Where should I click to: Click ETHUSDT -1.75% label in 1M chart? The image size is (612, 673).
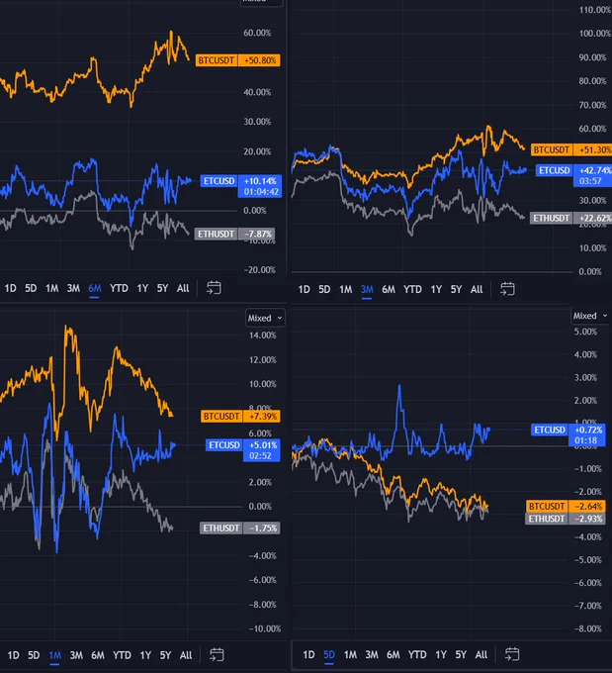tap(240, 528)
